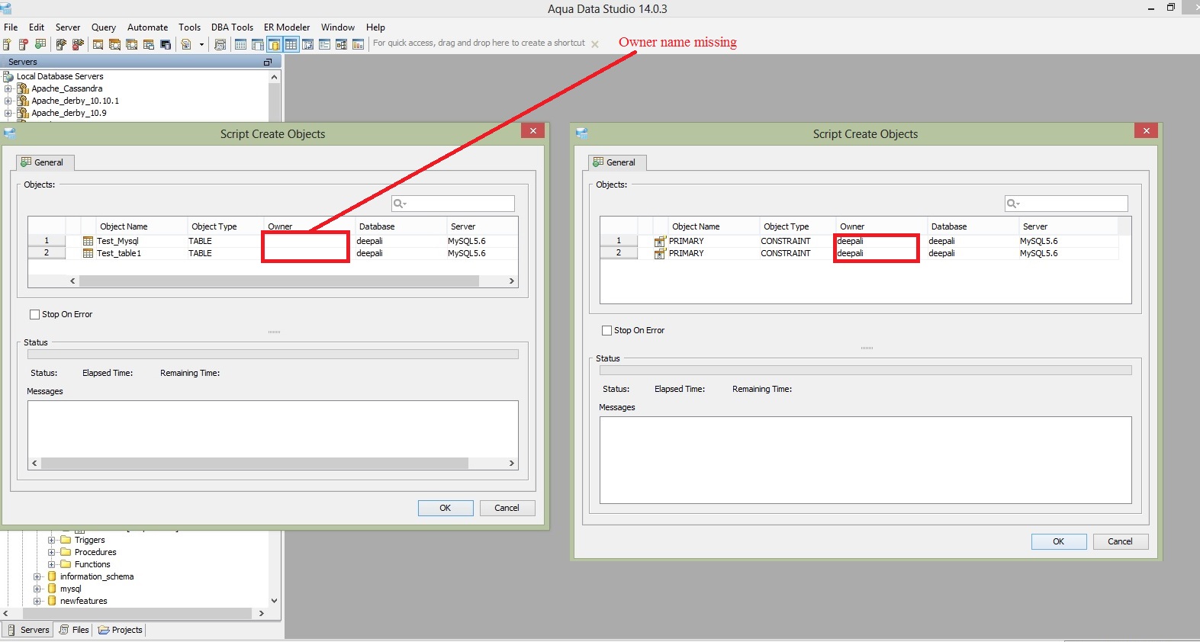
Task: Click the Test_table1 table icon
Action: point(88,253)
